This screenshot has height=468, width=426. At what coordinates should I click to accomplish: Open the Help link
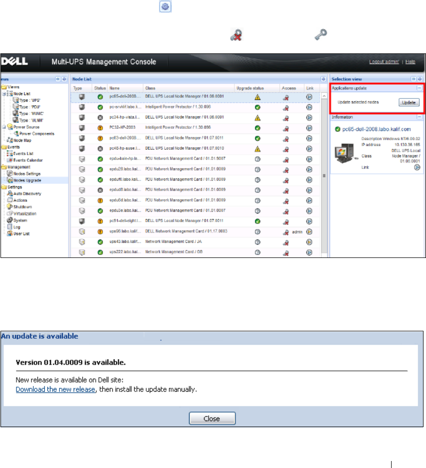(410, 61)
